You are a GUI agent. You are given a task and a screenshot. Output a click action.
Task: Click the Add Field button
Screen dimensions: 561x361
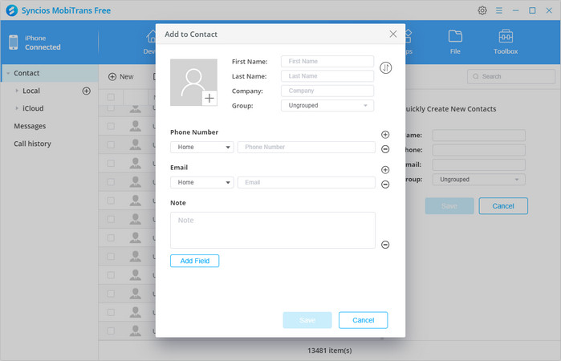tap(195, 261)
